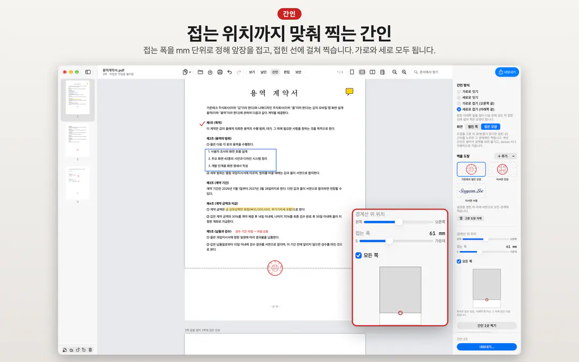This screenshot has height=362, width=579.
Task: Select the 이서연 인감 stamp
Action: pyautogui.click(x=502, y=169)
